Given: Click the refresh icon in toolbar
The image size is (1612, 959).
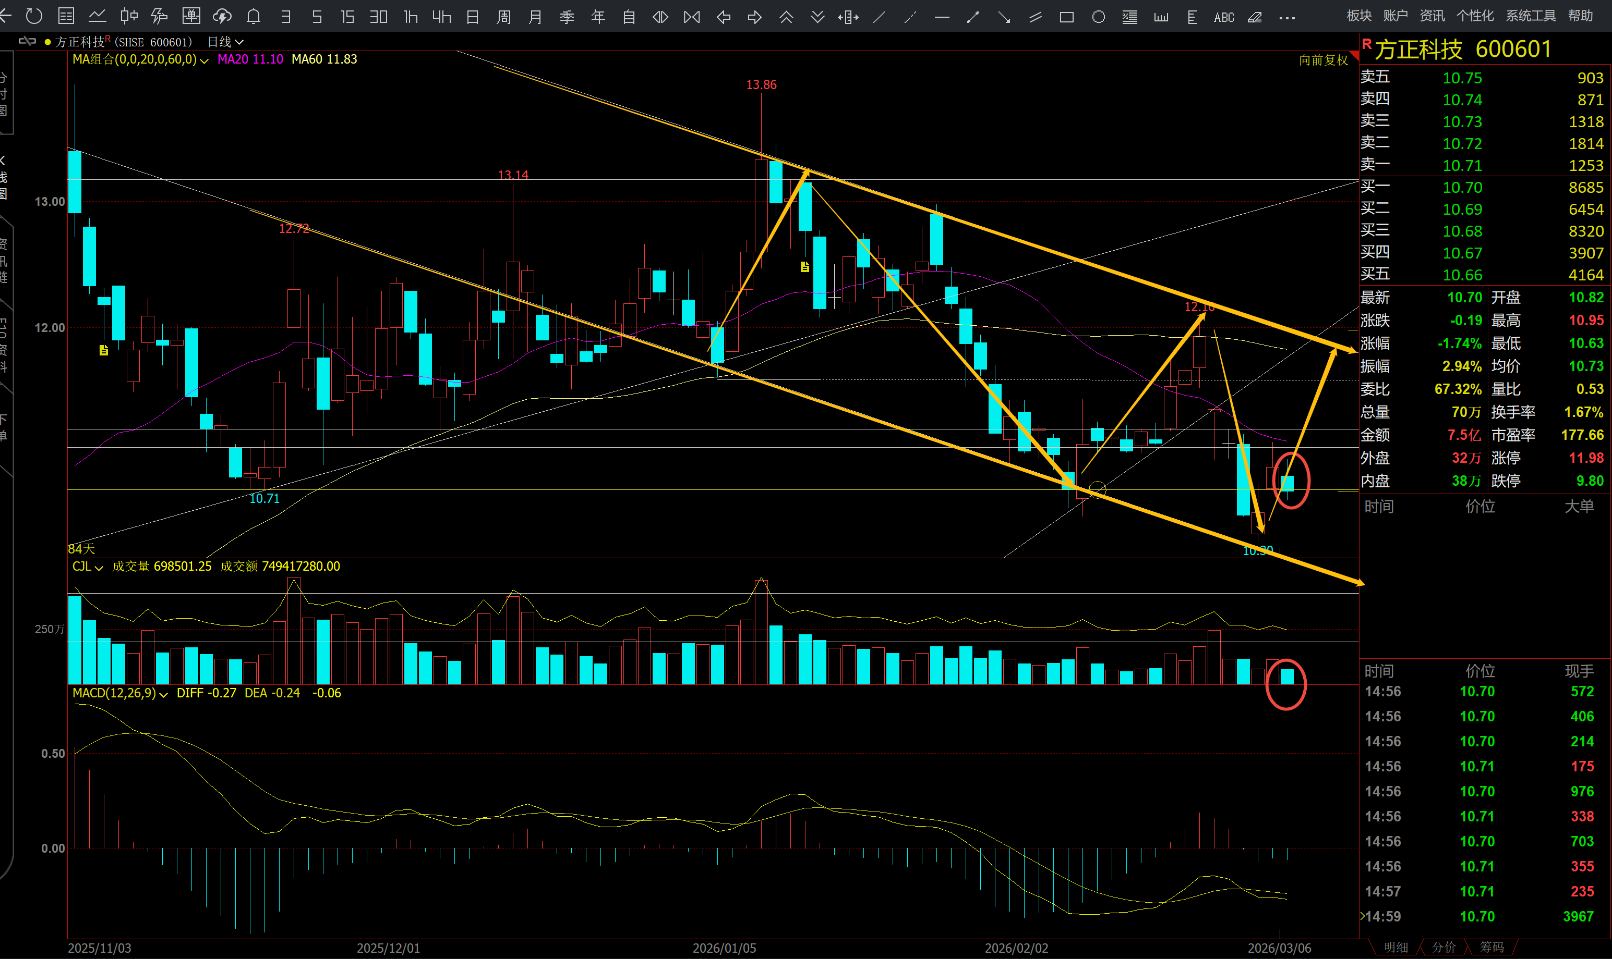Looking at the screenshot, I should [x=33, y=16].
